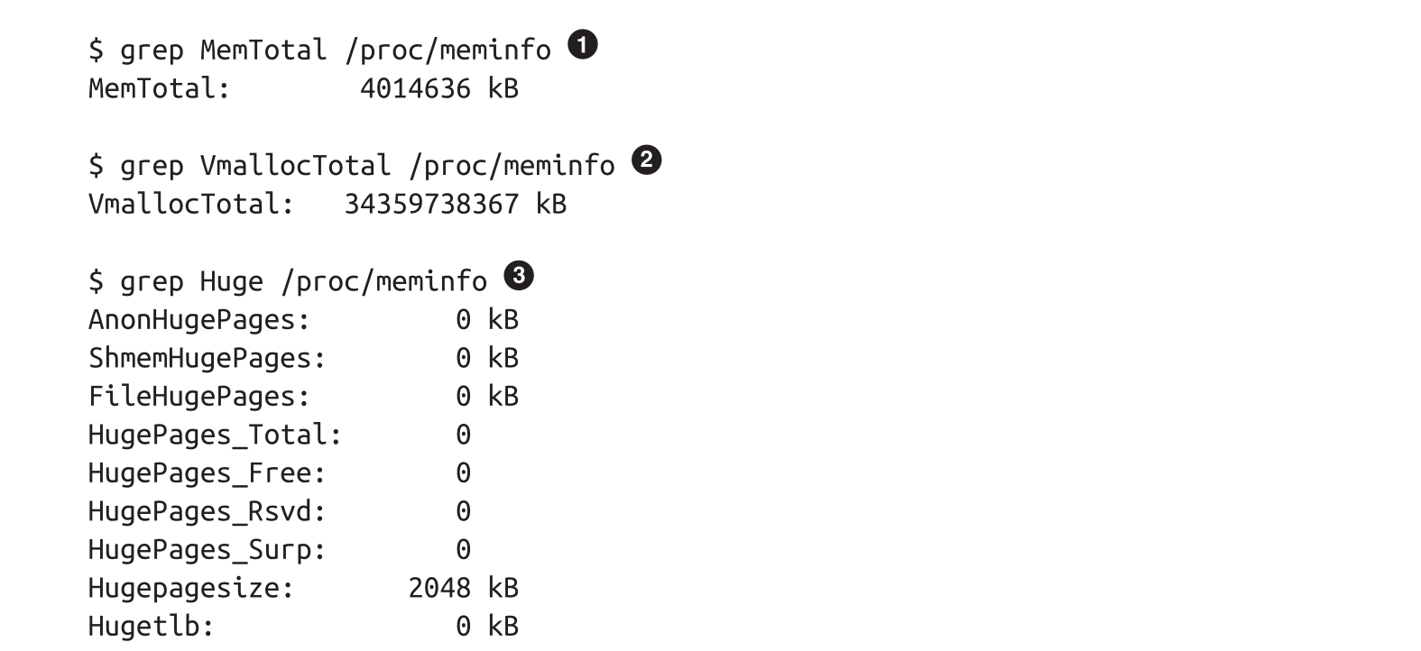1421x651 pixels.
Task: Click the grep MemTotal command line
Action: tap(319, 50)
